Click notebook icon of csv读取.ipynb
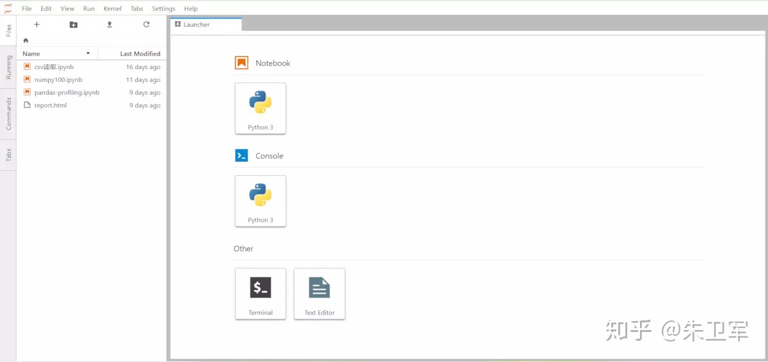 27,67
